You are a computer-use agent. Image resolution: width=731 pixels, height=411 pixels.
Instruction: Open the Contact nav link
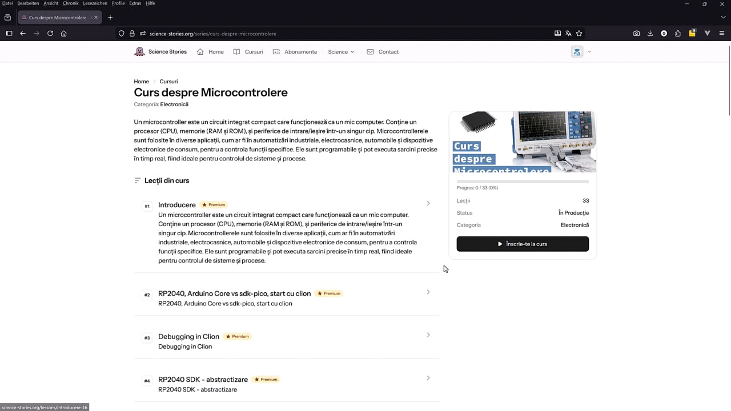pos(383,52)
